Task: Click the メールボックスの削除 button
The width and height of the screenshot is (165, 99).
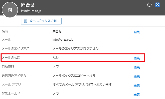Action: coord(41,21)
